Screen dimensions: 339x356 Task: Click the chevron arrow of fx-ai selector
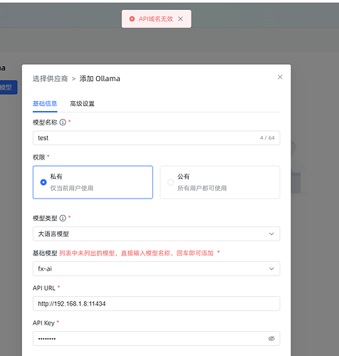click(271, 268)
